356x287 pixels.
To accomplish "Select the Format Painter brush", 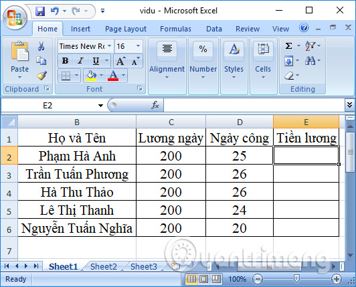I will pyautogui.click(x=41, y=76).
